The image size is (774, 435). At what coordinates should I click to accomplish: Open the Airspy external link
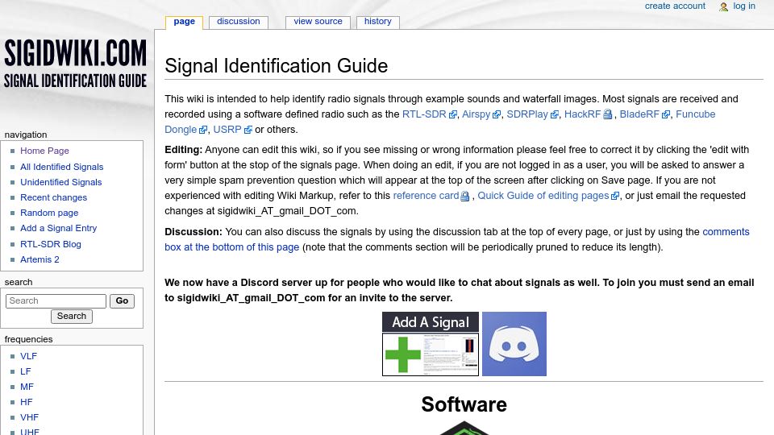(x=481, y=114)
